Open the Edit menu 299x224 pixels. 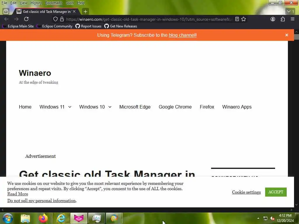point(13,3)
